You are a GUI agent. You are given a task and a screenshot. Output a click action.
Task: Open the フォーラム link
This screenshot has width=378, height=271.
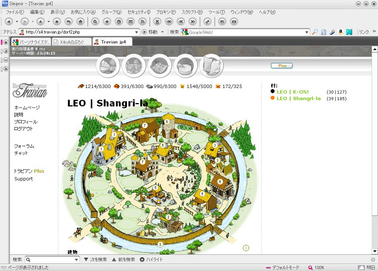[24, 146]
